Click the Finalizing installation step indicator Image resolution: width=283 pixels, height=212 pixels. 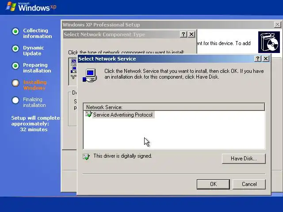click(15, 100)
